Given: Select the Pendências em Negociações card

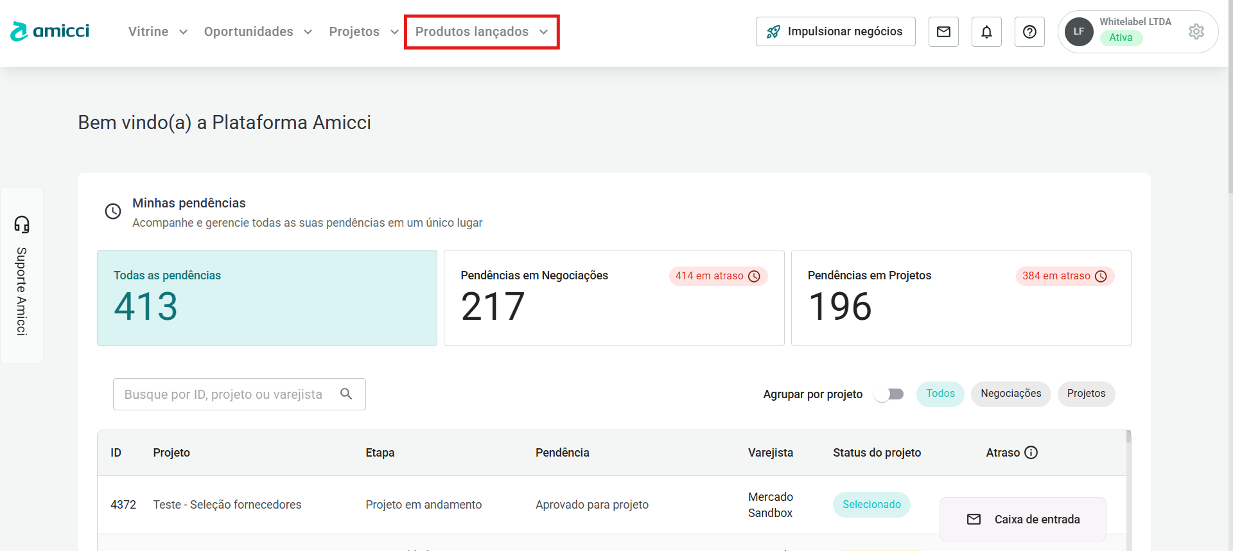Looking at the screenshot, I should click(613, 298).
